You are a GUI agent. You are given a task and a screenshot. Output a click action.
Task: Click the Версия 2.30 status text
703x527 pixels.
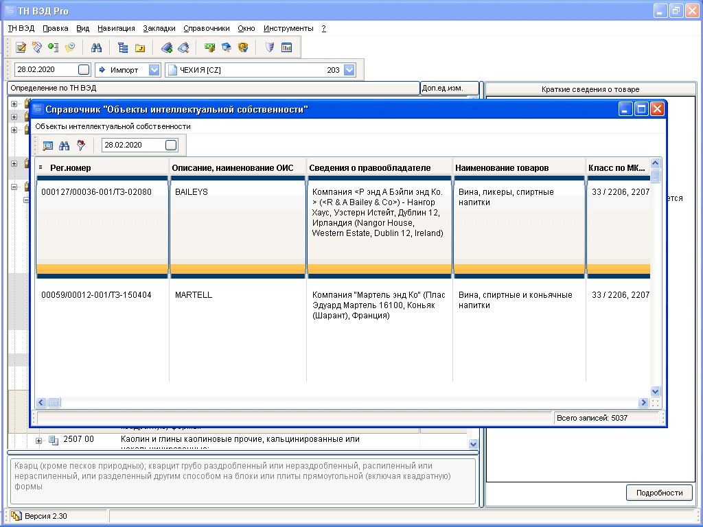pyautogui.click(x=46, y=516)
